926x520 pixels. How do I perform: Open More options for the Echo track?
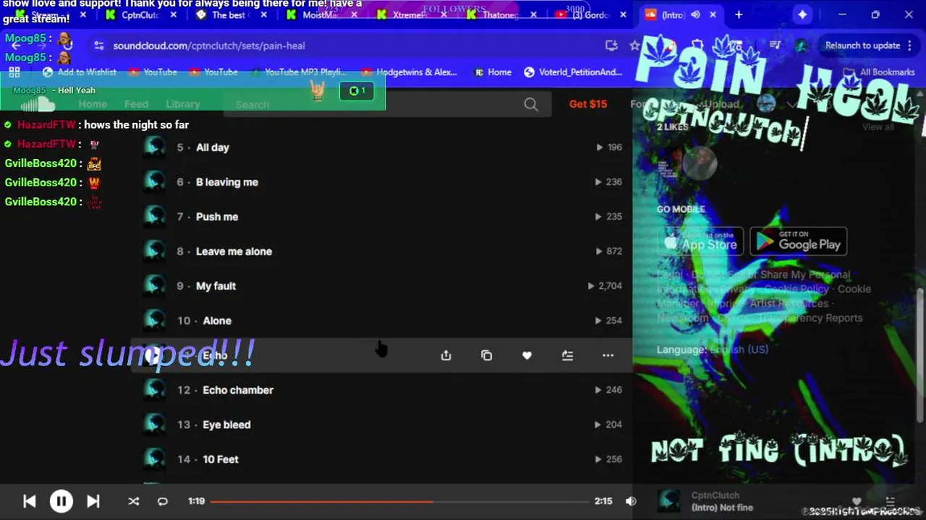point(608,355)
